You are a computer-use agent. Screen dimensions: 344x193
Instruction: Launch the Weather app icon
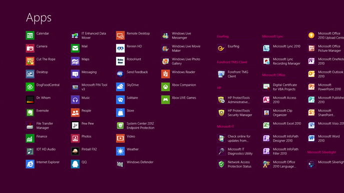pos(121,151)
